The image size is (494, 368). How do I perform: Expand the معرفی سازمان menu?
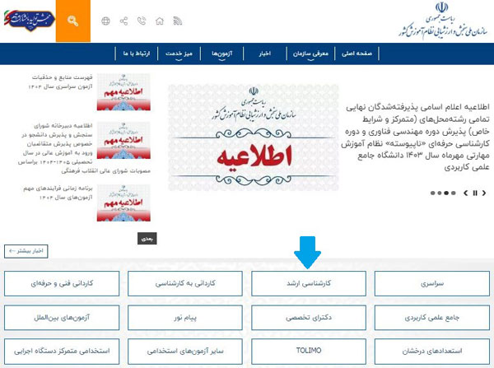[x=310, y=54]
